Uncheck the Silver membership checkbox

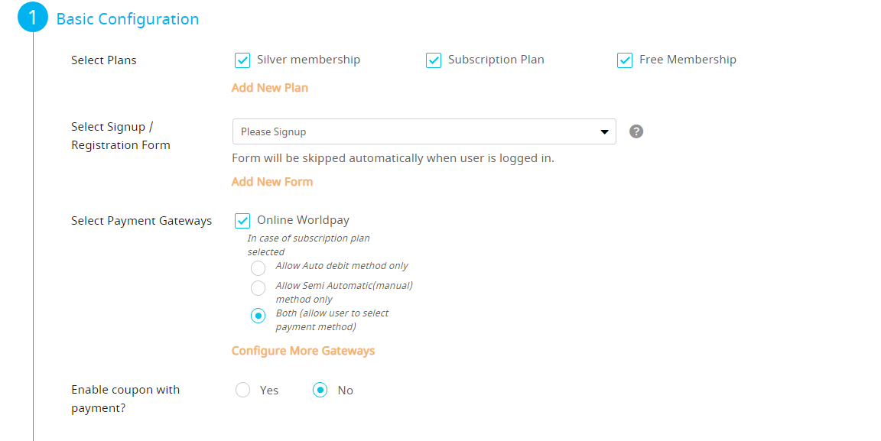242,60
